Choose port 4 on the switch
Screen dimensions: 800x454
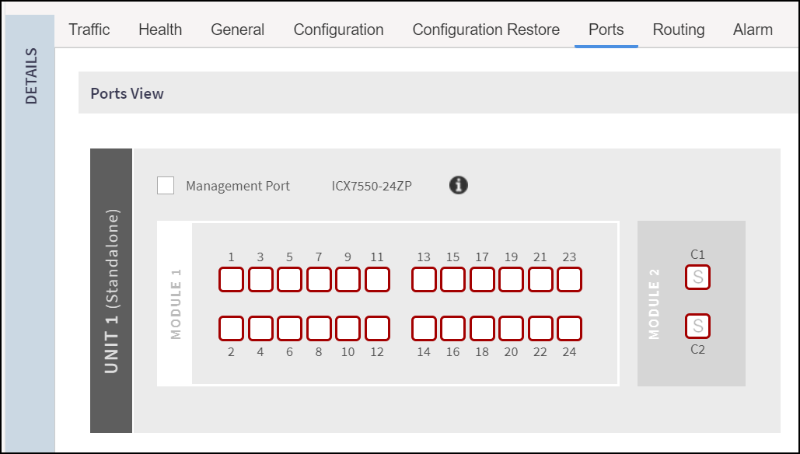click(260, 329)
